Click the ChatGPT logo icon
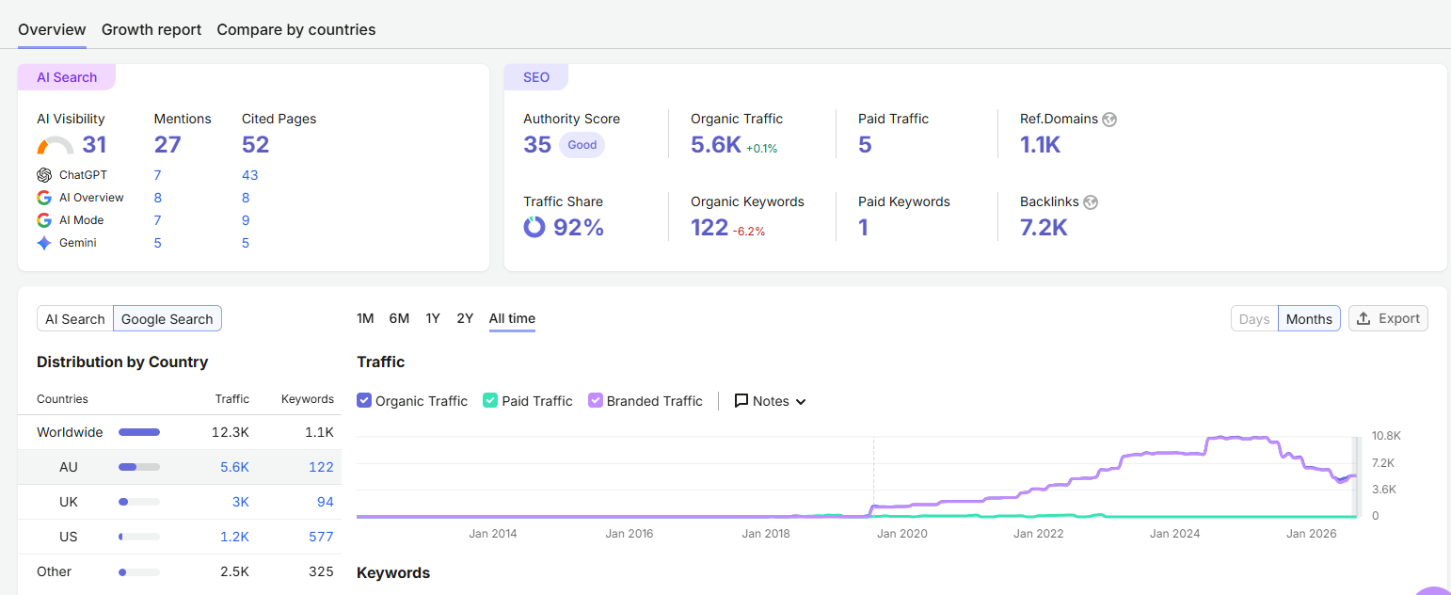The width and height of the screenshot is (1451, 595). click(44, 175)
